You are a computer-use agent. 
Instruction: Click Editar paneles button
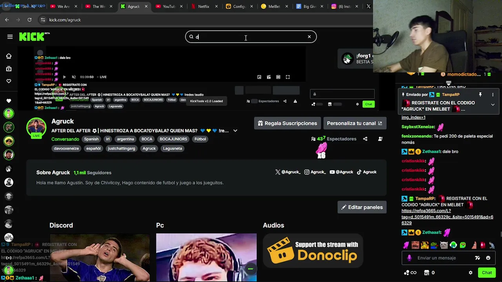tap(362, 207)
